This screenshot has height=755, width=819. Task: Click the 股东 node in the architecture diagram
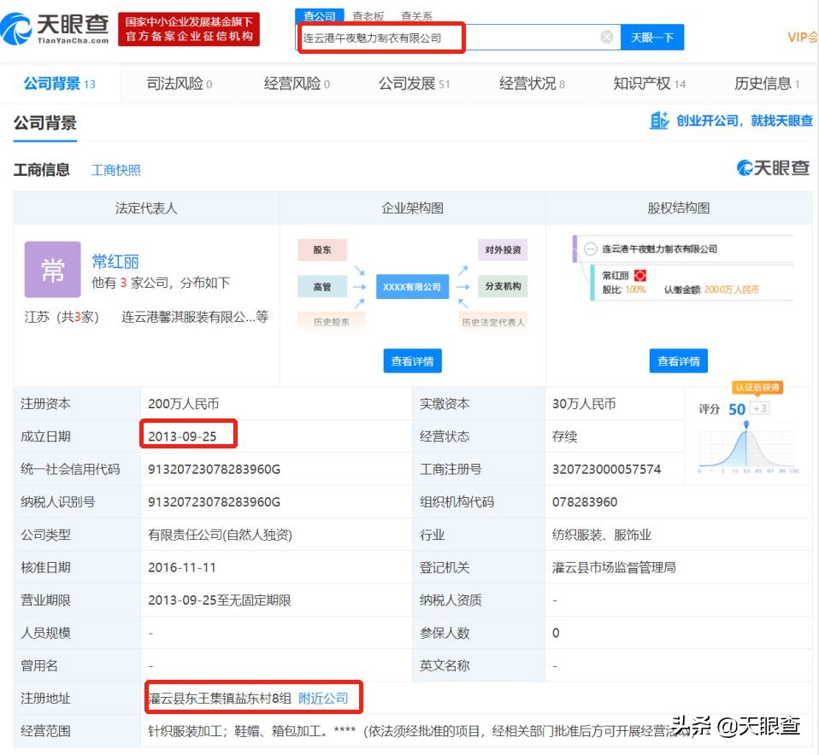click(x=322, y=249)
